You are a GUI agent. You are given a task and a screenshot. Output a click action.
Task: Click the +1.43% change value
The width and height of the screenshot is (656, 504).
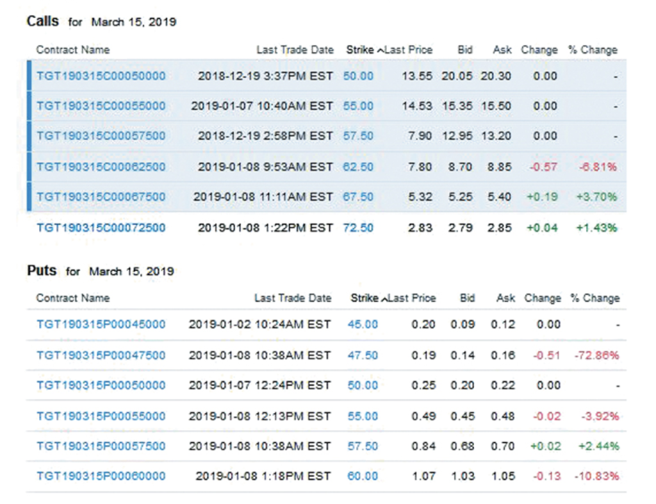[x=596, y=228]
